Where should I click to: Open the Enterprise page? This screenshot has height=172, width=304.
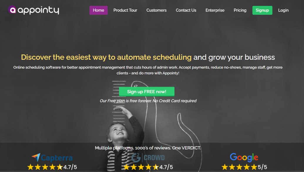[215, 10]
